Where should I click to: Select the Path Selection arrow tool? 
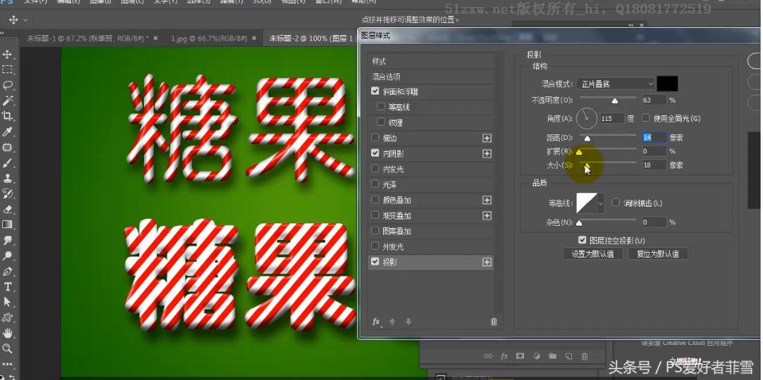[7, 302]
